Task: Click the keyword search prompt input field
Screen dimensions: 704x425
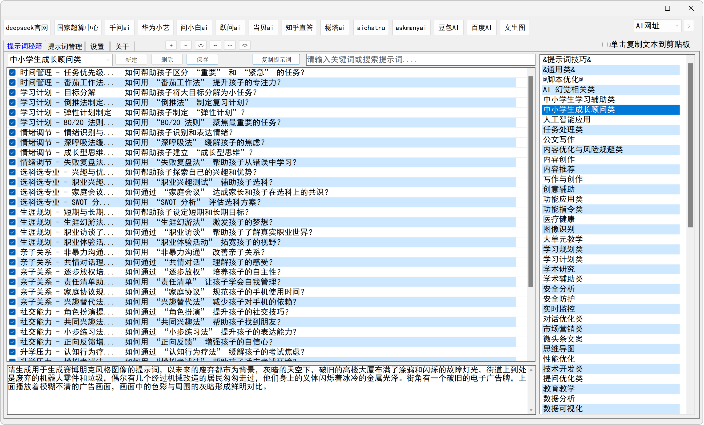Action: click(420, 60)
